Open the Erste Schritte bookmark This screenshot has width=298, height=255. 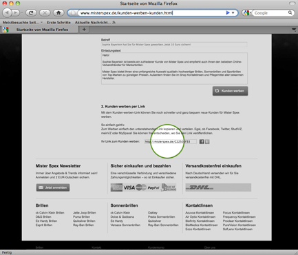click(58, 22)
